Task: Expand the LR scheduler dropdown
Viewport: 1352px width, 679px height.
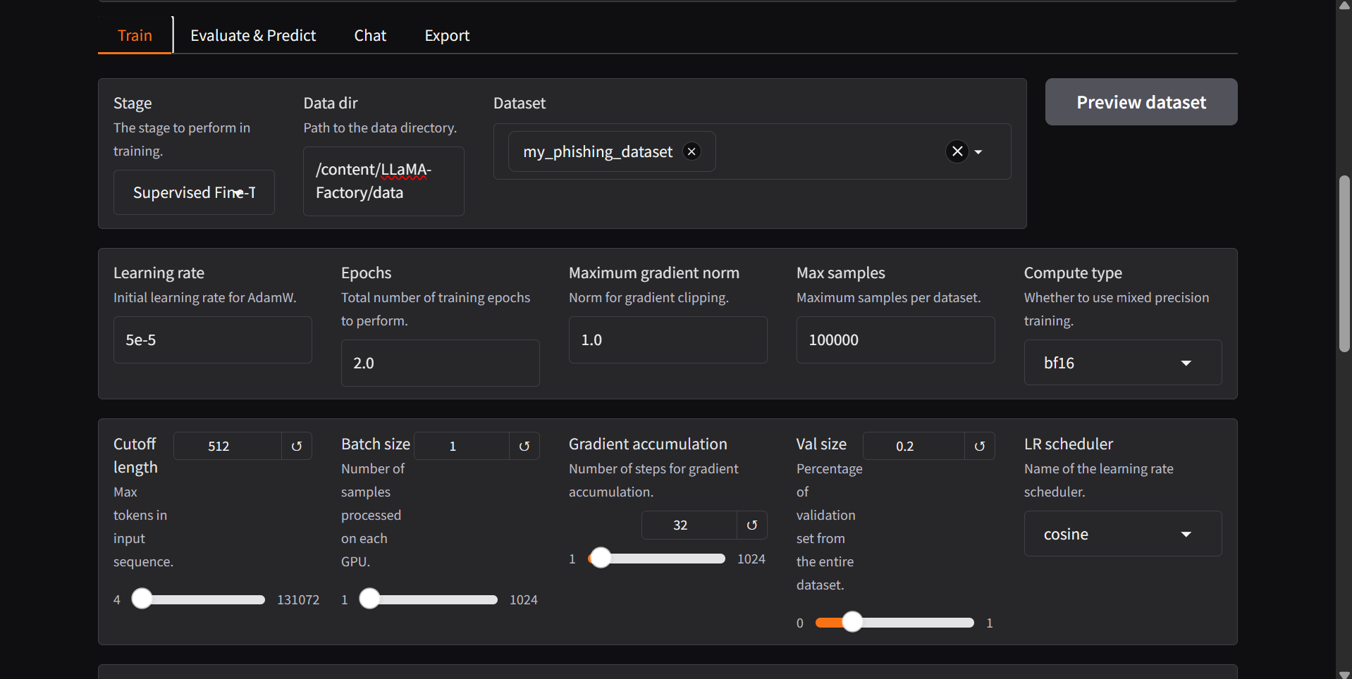Action: coord(1123,534)
